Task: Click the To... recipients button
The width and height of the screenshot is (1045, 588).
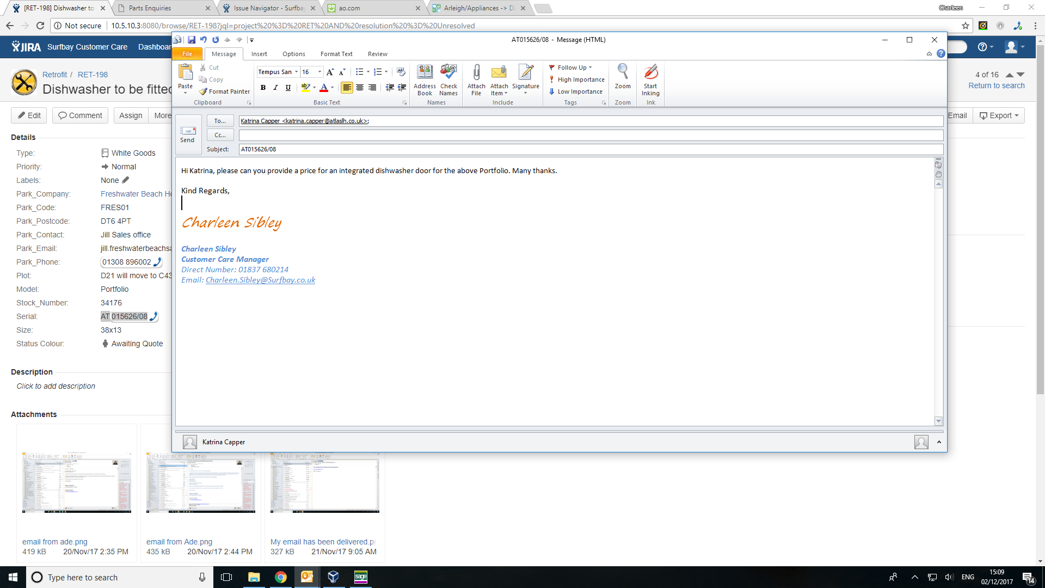Action: point(220,121)
